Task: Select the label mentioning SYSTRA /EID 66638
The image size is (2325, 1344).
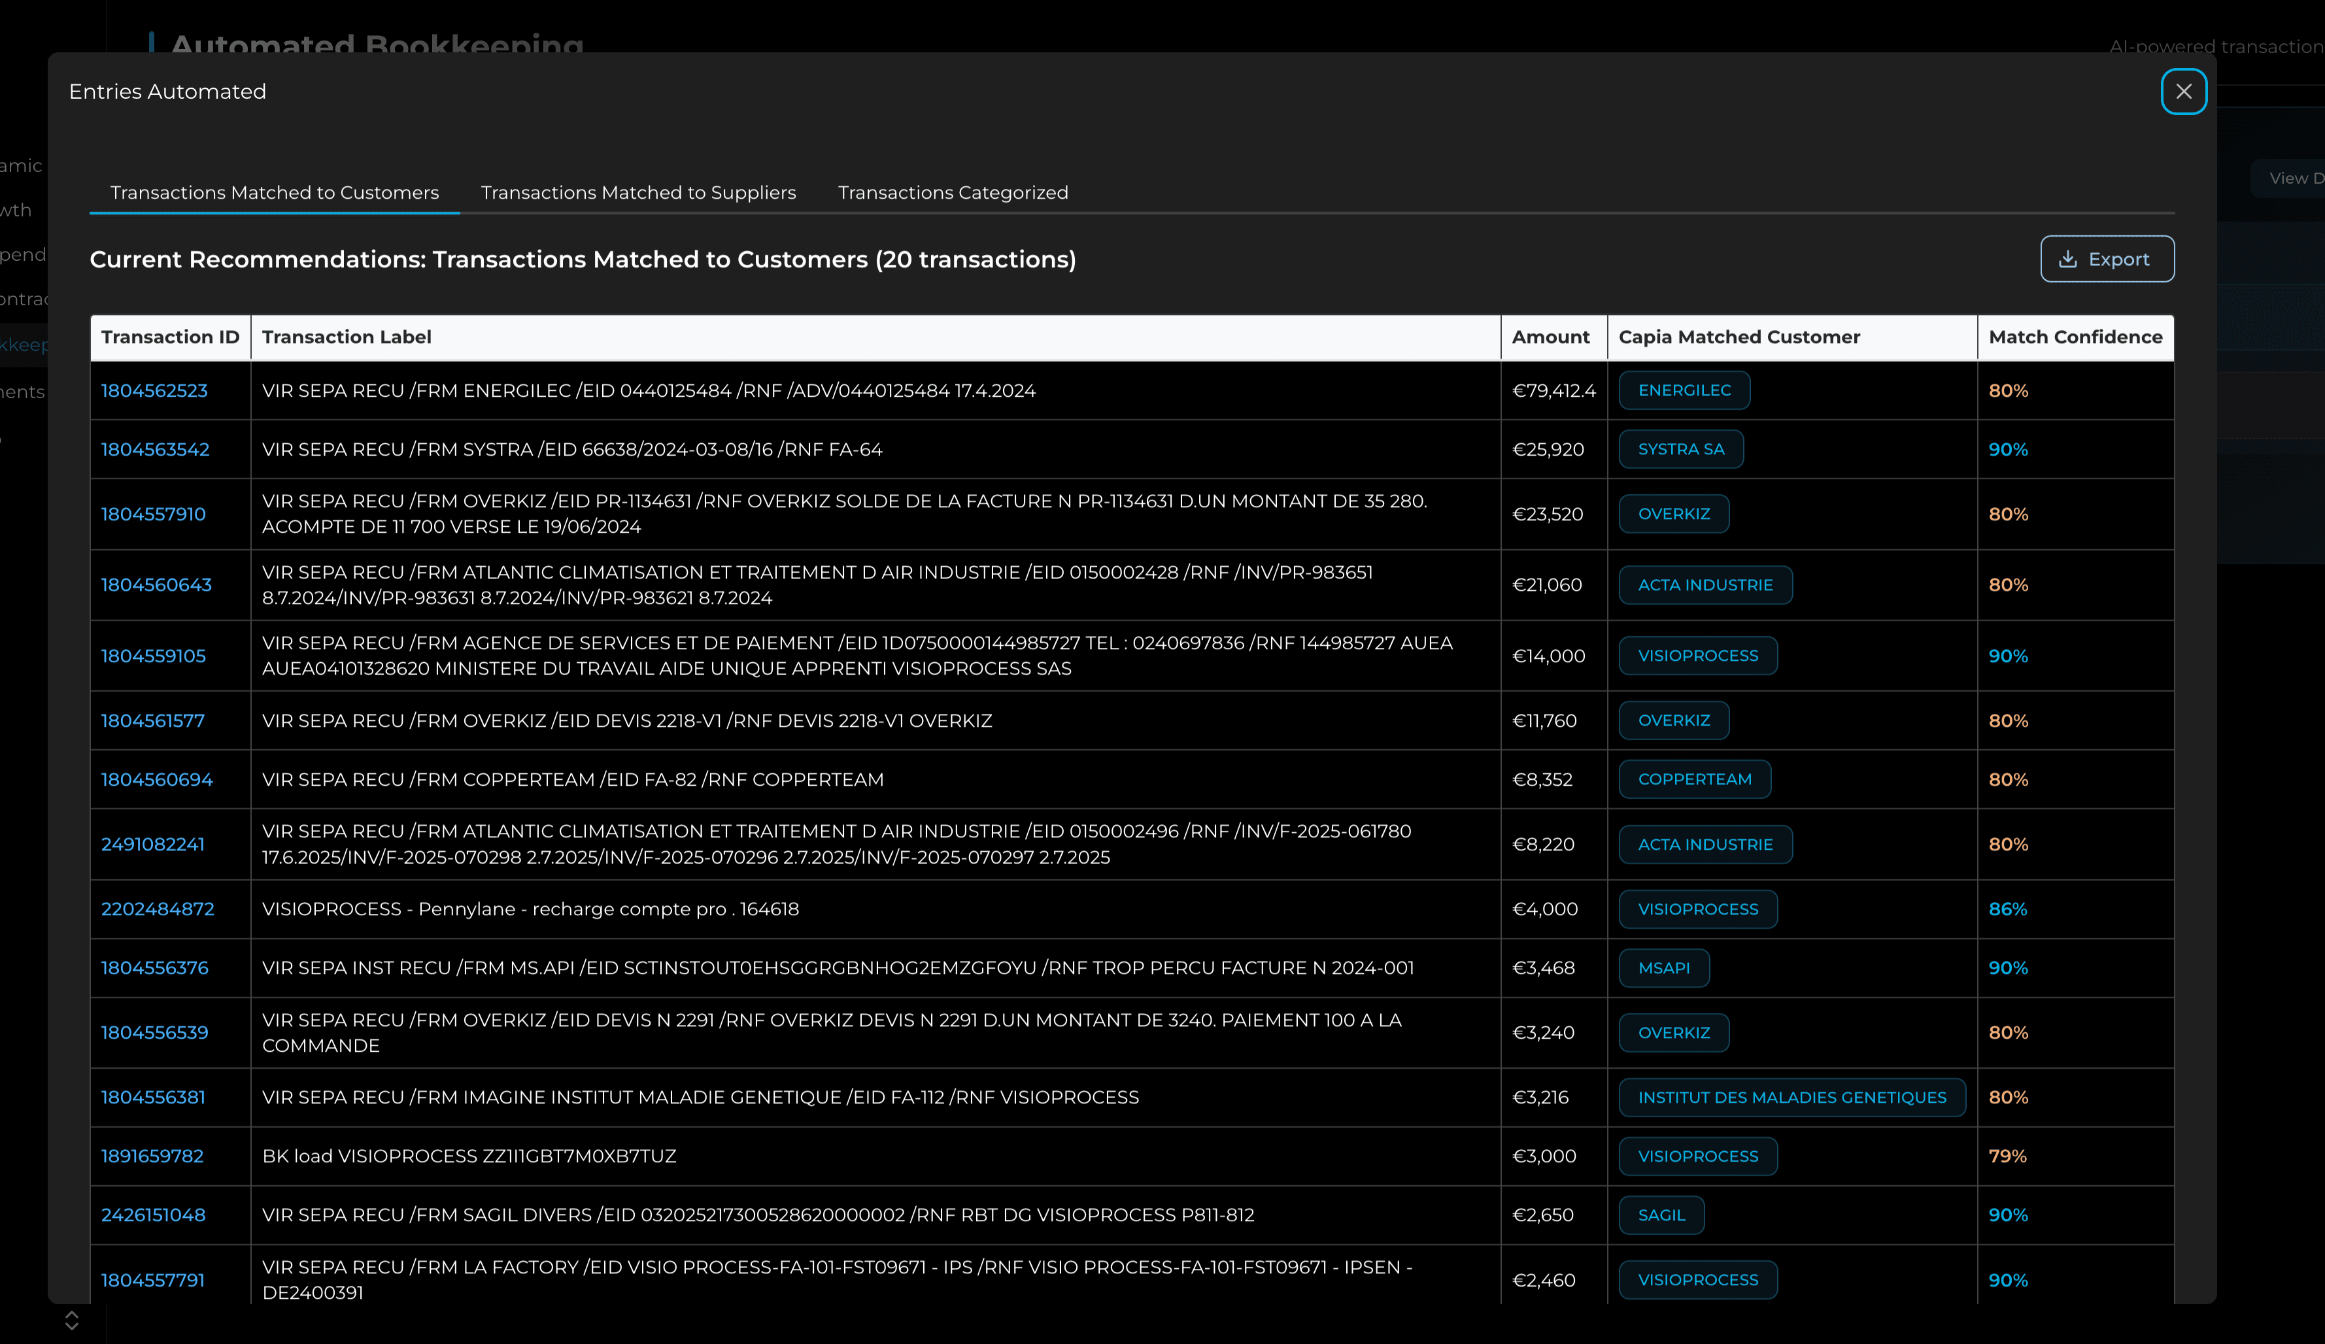Action: pyautogui.click(x=572, y=449)
